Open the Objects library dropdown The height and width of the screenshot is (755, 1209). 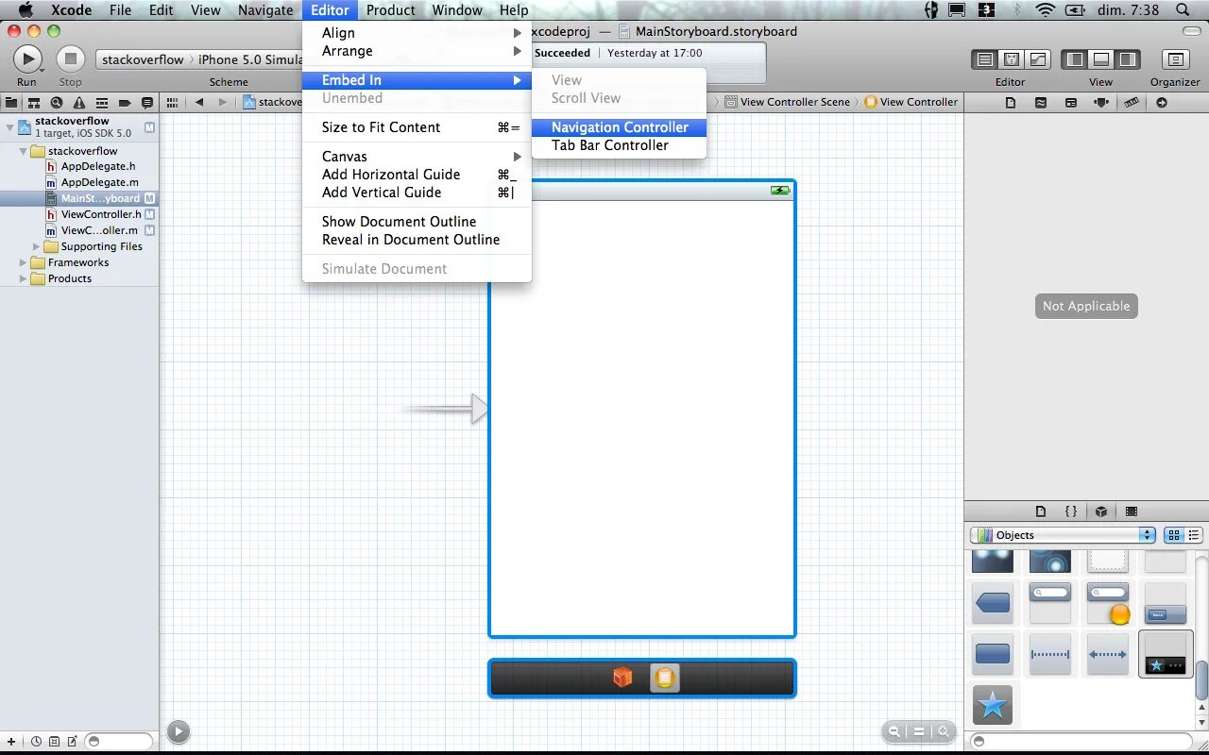click(1063, 535)
